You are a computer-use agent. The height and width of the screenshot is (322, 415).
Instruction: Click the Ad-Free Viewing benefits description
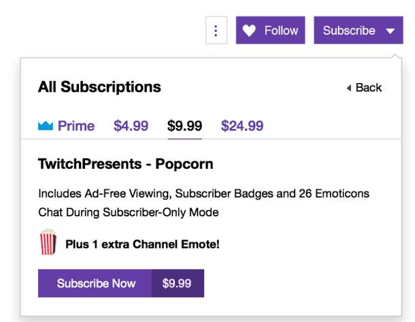(203, 193)
